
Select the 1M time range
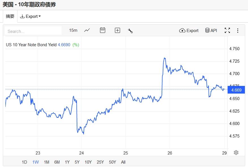(x=47, y=162)
